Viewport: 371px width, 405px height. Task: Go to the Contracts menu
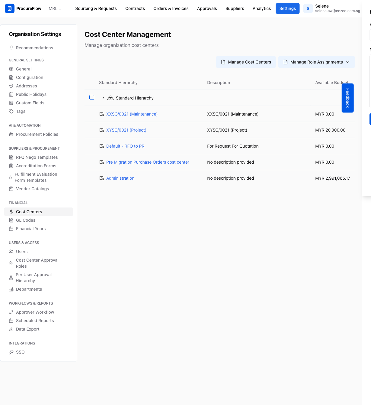135,8
